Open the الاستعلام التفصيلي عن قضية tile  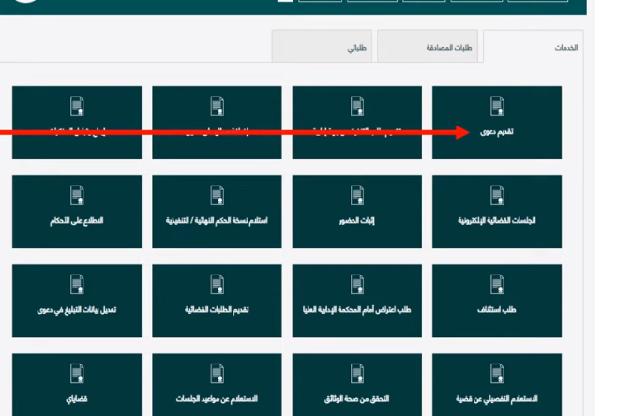(x=497, y=384)
